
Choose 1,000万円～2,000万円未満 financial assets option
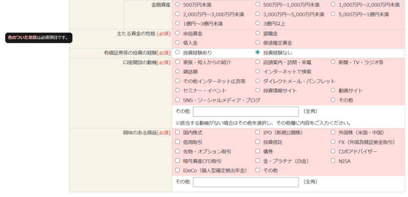pyautogui.click(x=333, y=5)
